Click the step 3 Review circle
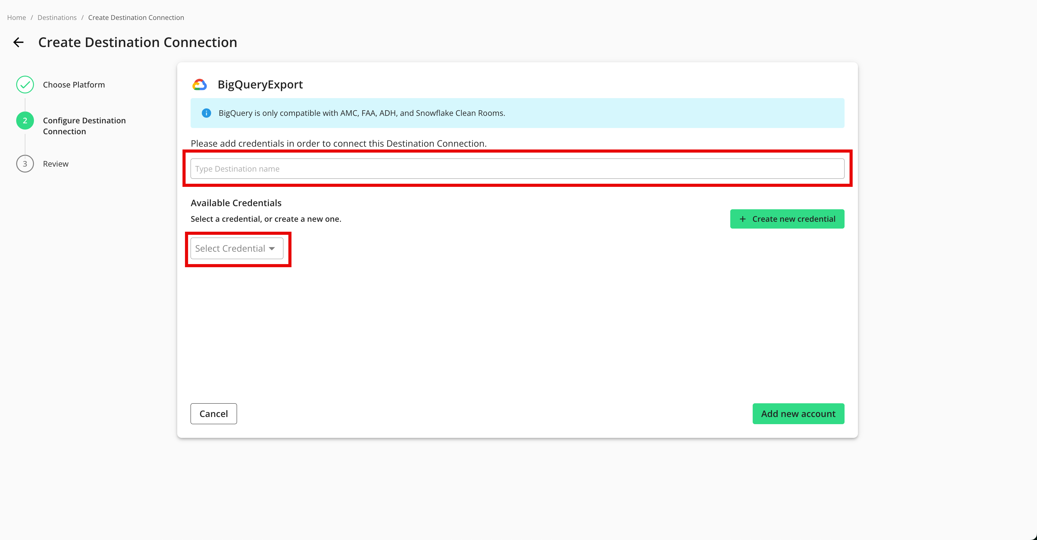 [25, 164]
